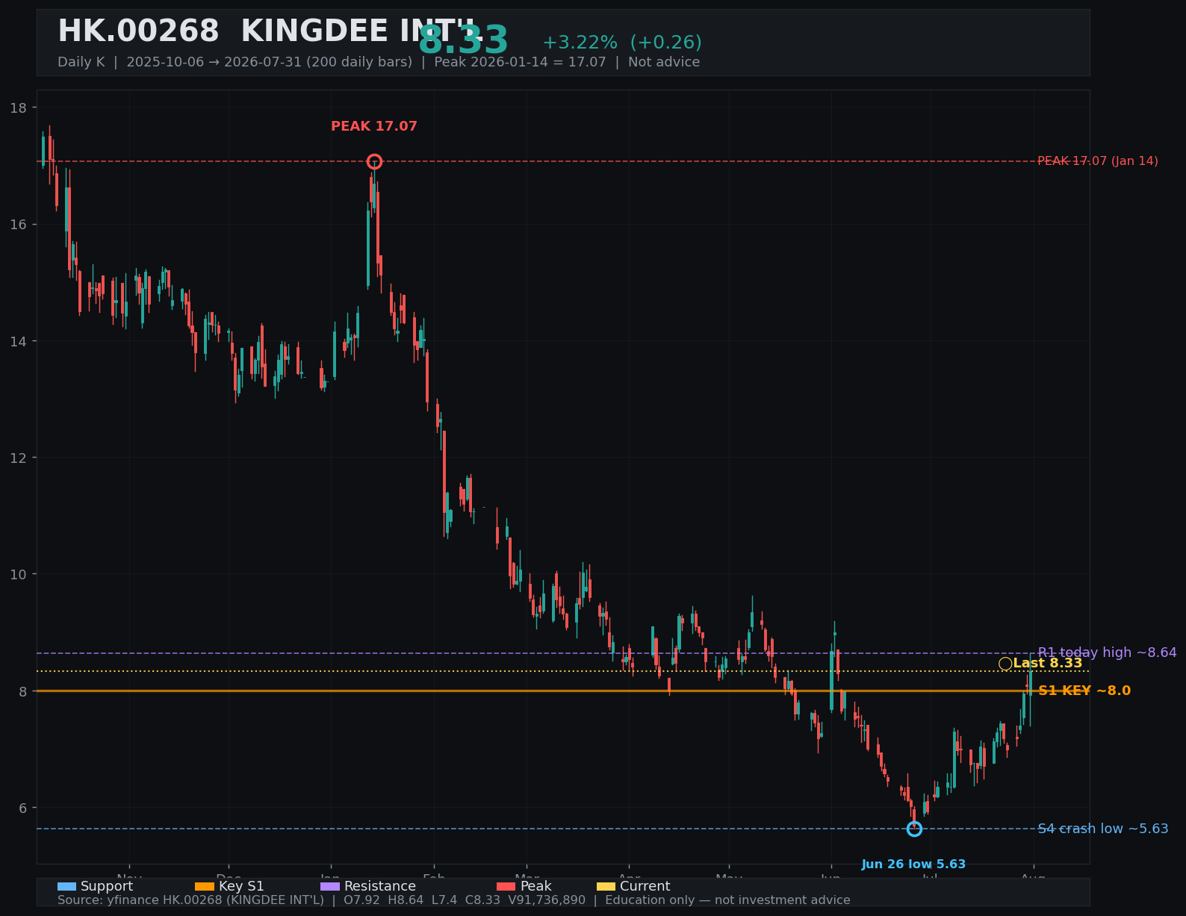Click the V91,736,890 volume figure
1186x916 pixels.
pyautogui.click(x=547, y=900)
